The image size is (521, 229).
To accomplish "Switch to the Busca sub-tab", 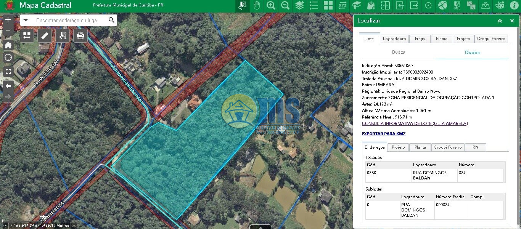I will (399, 52).
